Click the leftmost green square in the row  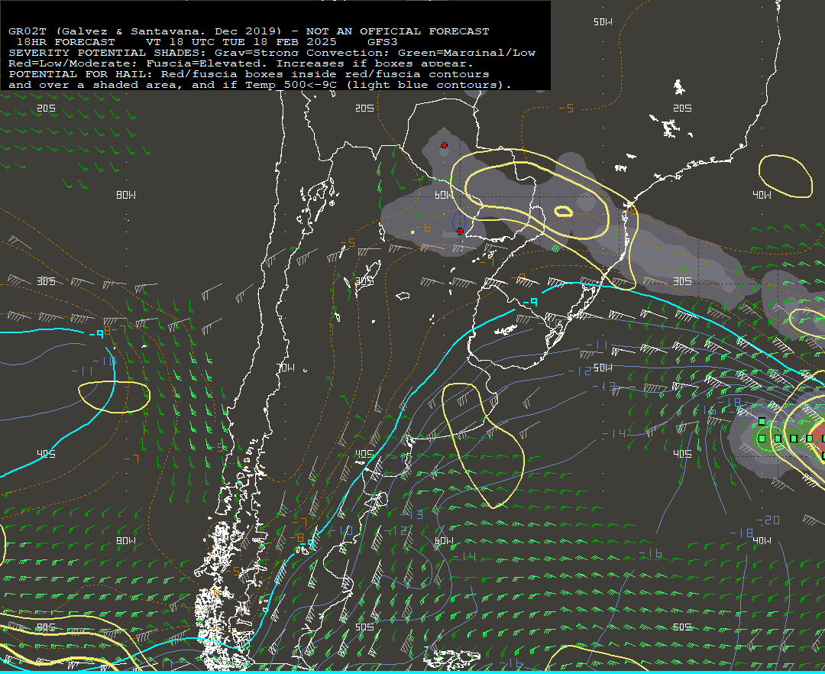click(762, 439)
